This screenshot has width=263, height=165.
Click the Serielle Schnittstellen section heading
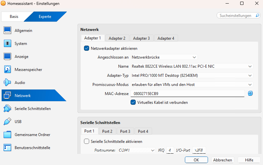(100, 123)
